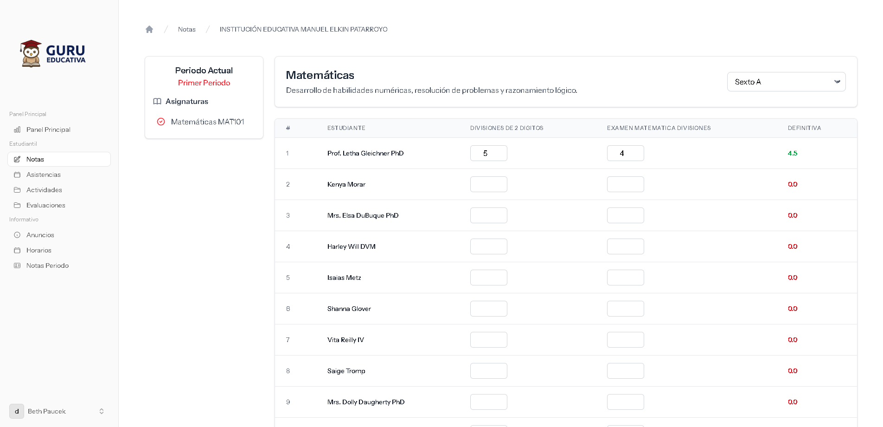Focus Kenya Morar's Divisiones de 2 Digitos field
The image size is (883, 427).
point(488,184)
